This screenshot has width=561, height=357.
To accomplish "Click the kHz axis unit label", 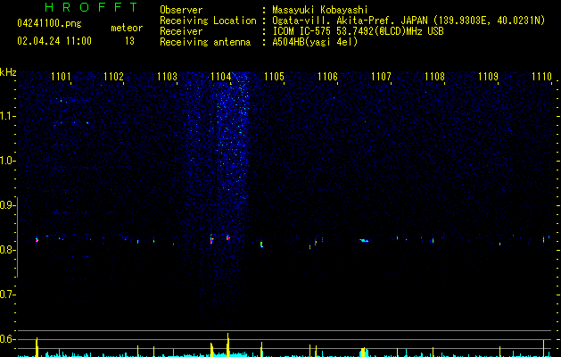I will [x=8, y=72].
